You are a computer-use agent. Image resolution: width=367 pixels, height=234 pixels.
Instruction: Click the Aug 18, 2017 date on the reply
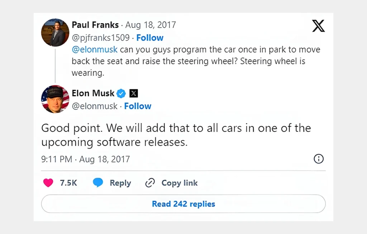tap(150, 25)
